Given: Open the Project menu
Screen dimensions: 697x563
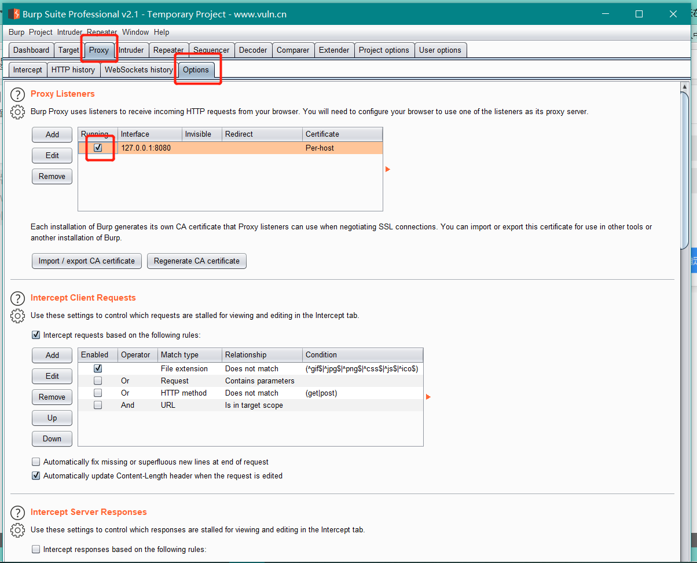Looking at the screenshot, I should pos(41,32).
